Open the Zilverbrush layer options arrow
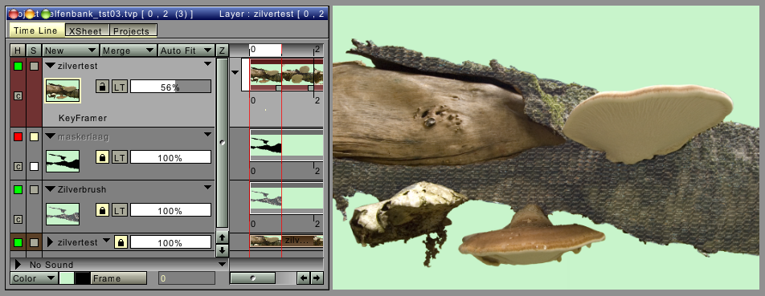The image size is (765, 296). (208, 188)
